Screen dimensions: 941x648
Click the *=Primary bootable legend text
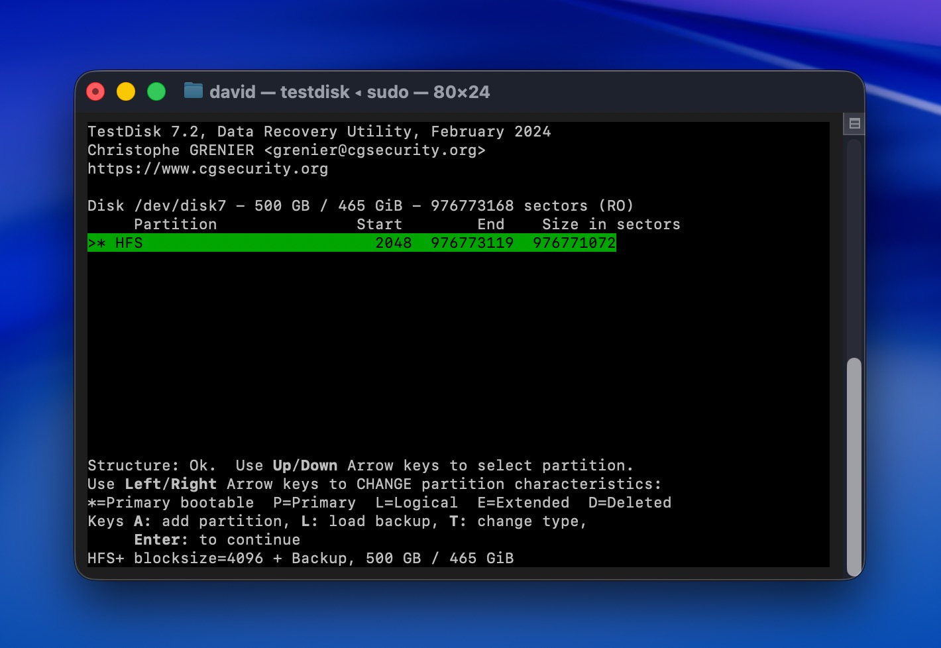(x=170, y=502)
